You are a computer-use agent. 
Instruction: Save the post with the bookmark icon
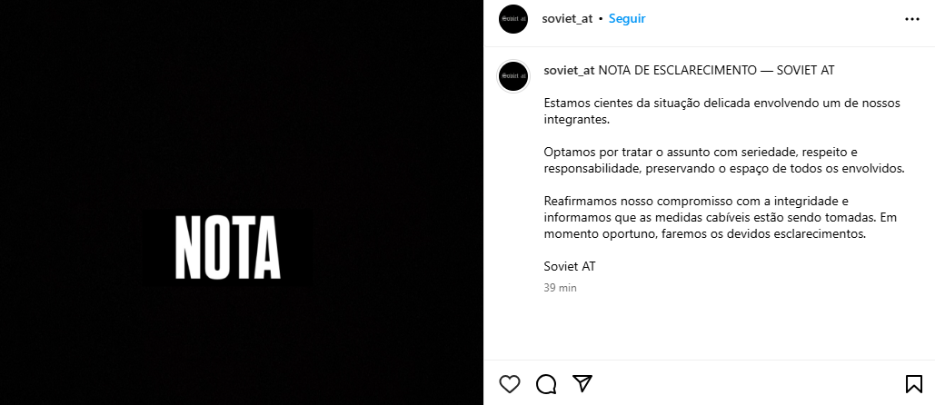click(x=913, y=384)
